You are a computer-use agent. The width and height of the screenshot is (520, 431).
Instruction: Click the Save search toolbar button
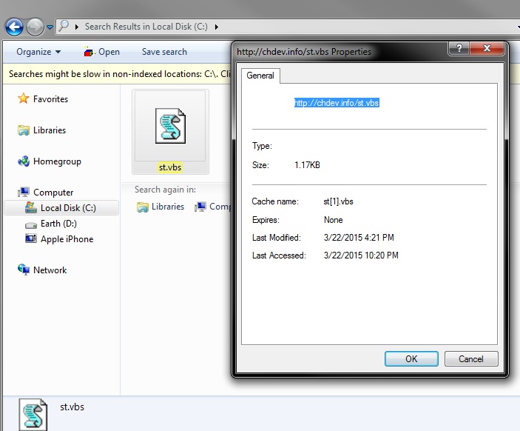click(x=164, y=52)
